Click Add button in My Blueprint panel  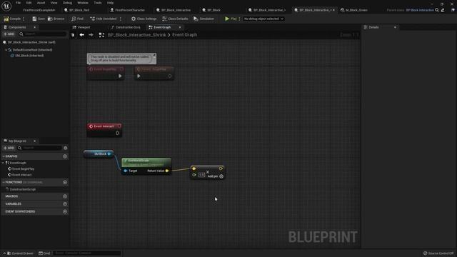[9, 148]
